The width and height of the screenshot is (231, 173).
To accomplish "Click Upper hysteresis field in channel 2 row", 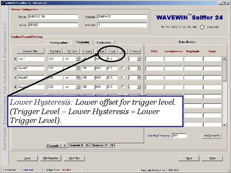I will pyautogui.click(x=100, y=68).
